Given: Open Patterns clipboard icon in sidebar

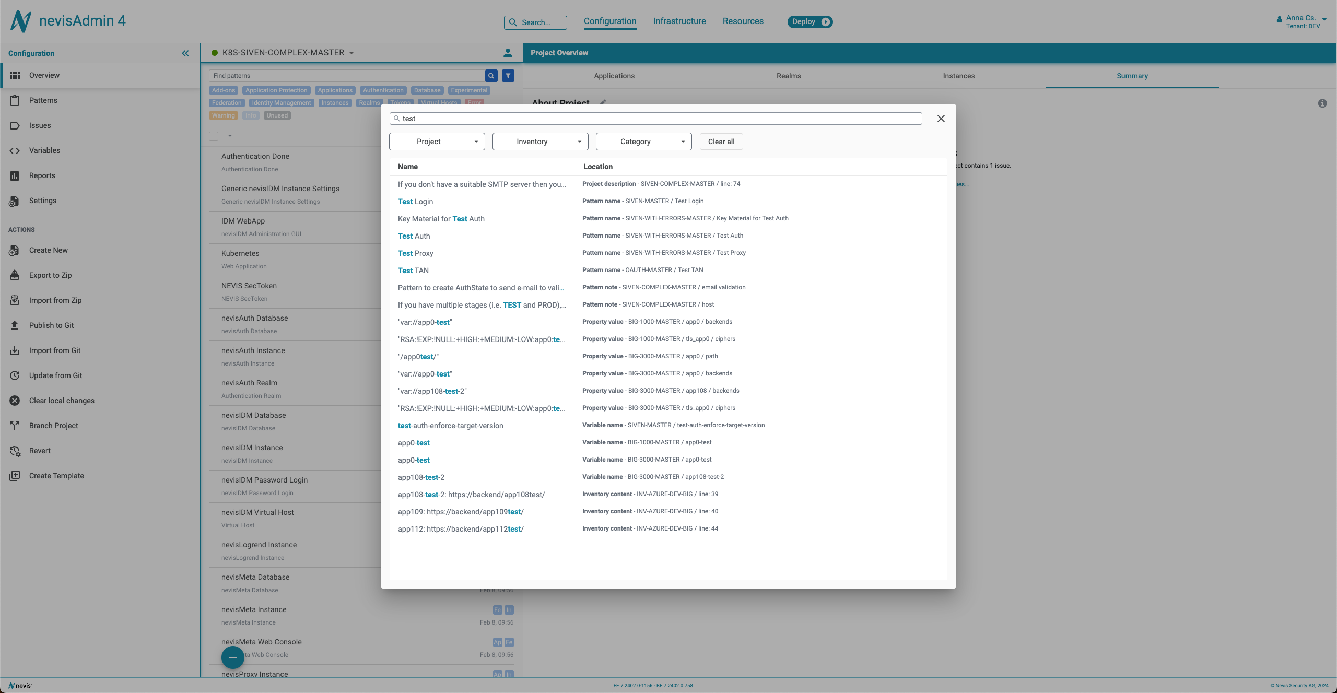Looking at the screenshot, I should [15, 100].
